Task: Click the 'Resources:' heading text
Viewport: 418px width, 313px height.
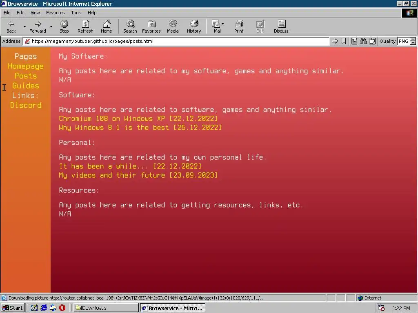Action: [79, 190]
